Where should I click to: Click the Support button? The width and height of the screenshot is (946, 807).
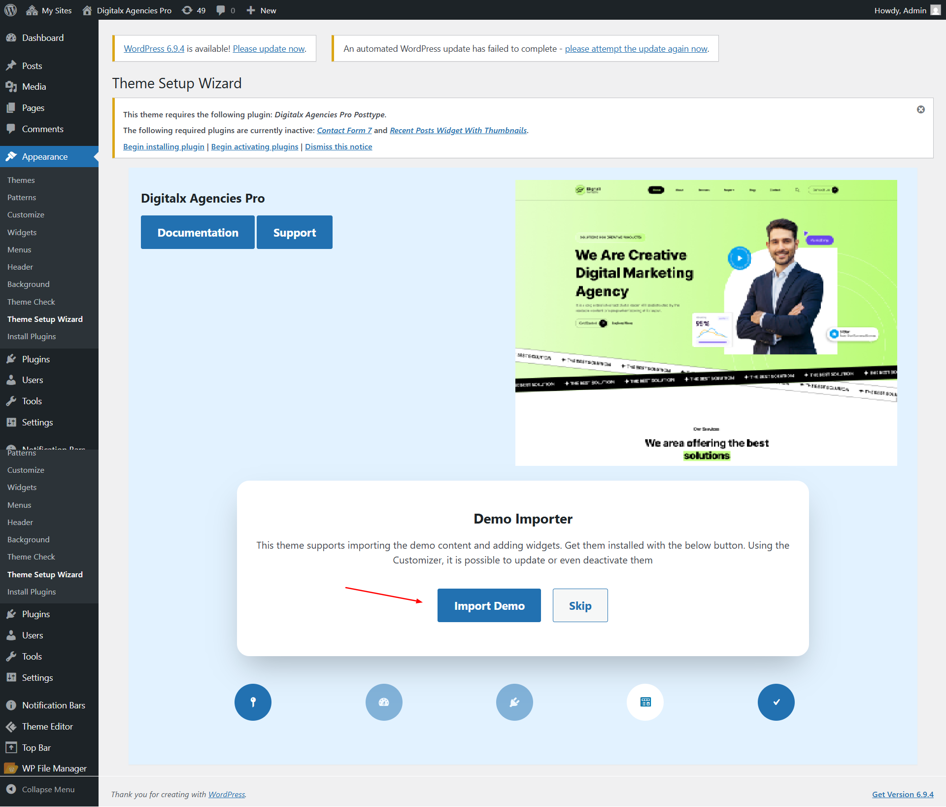click(x=295, y=232)
